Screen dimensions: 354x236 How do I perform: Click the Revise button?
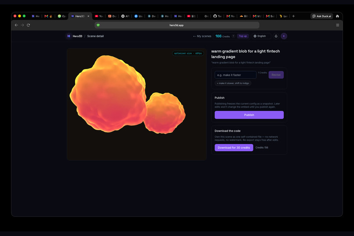tap(276, 75)
